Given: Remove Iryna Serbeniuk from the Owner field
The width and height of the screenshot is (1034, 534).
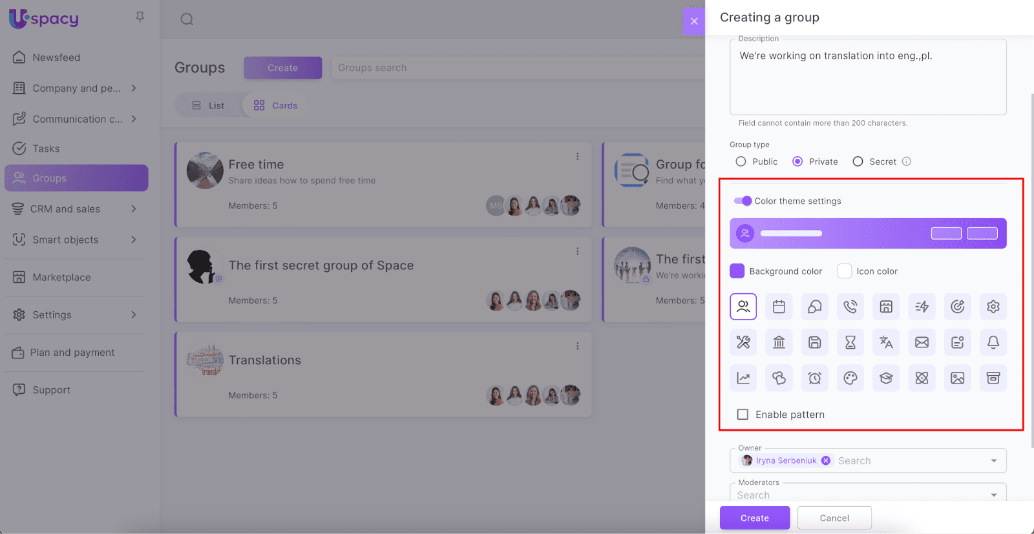Looking at the screenshot, I should tap(826, 460).
